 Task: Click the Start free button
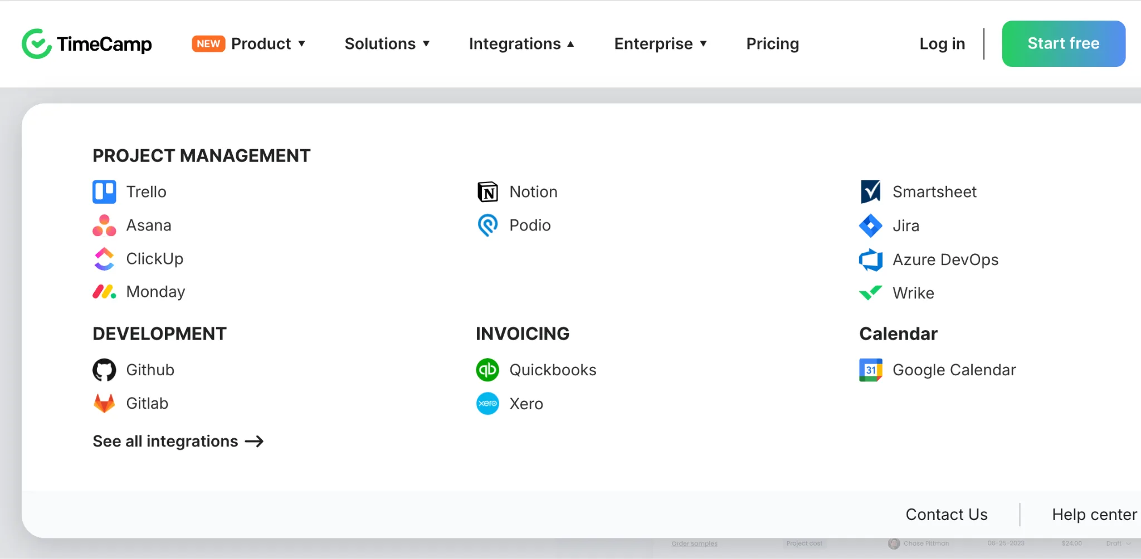pyautogui.click(x=1064, y=43)
